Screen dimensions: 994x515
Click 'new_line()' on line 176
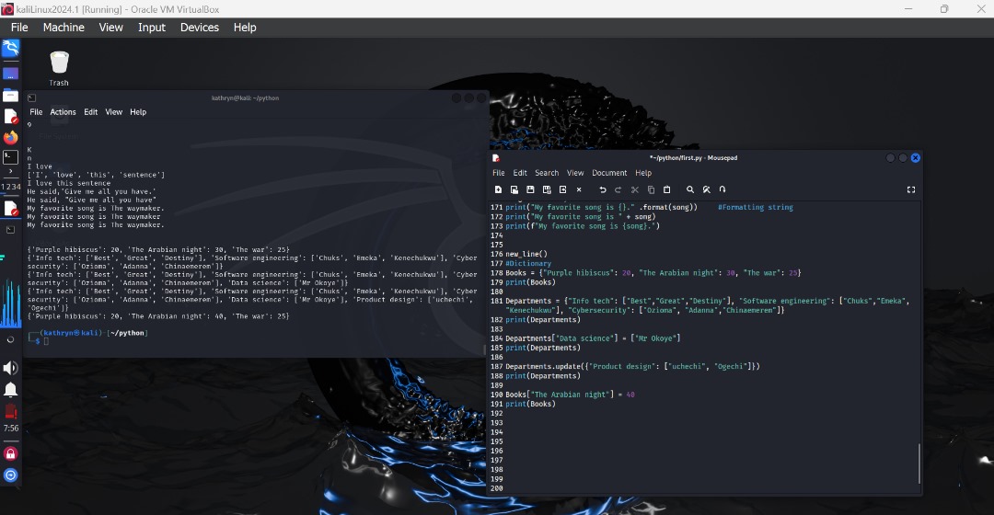point(526,254)
